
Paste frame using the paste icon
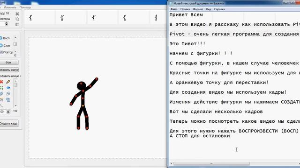click(17, 24)
